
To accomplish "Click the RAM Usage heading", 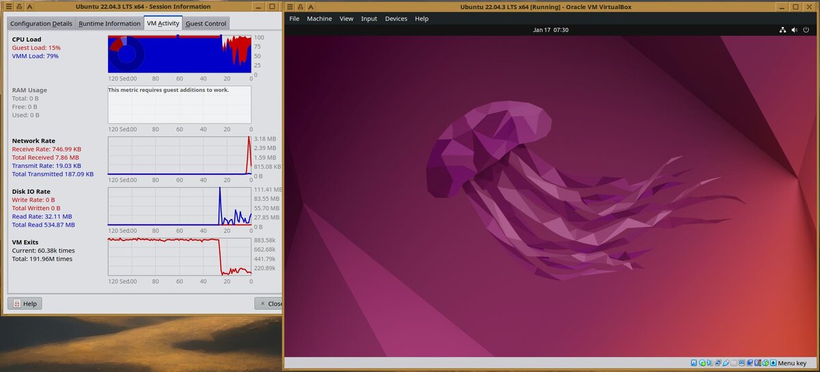I will [29, 90].
